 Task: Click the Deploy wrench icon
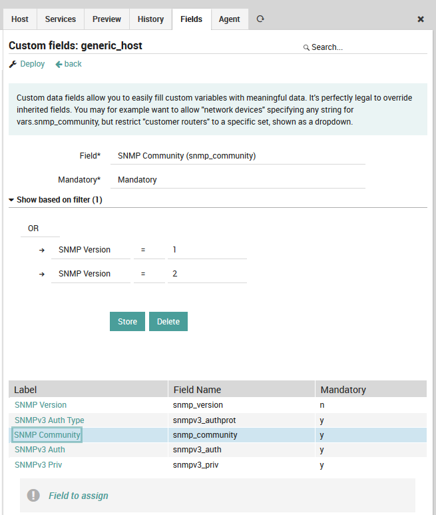tap(13, 64)
